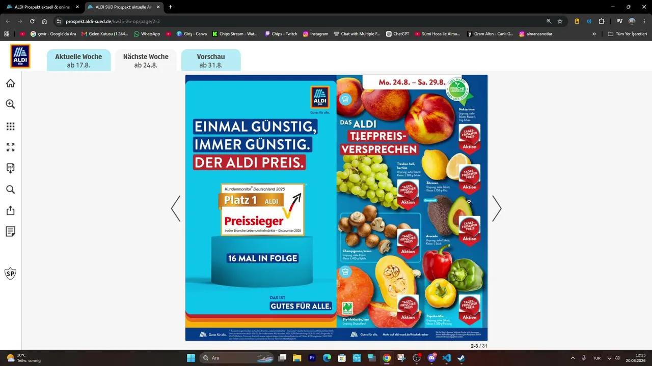Open the page overview grid icon
This screenshot has width=652, height=366.
(10, 126)
